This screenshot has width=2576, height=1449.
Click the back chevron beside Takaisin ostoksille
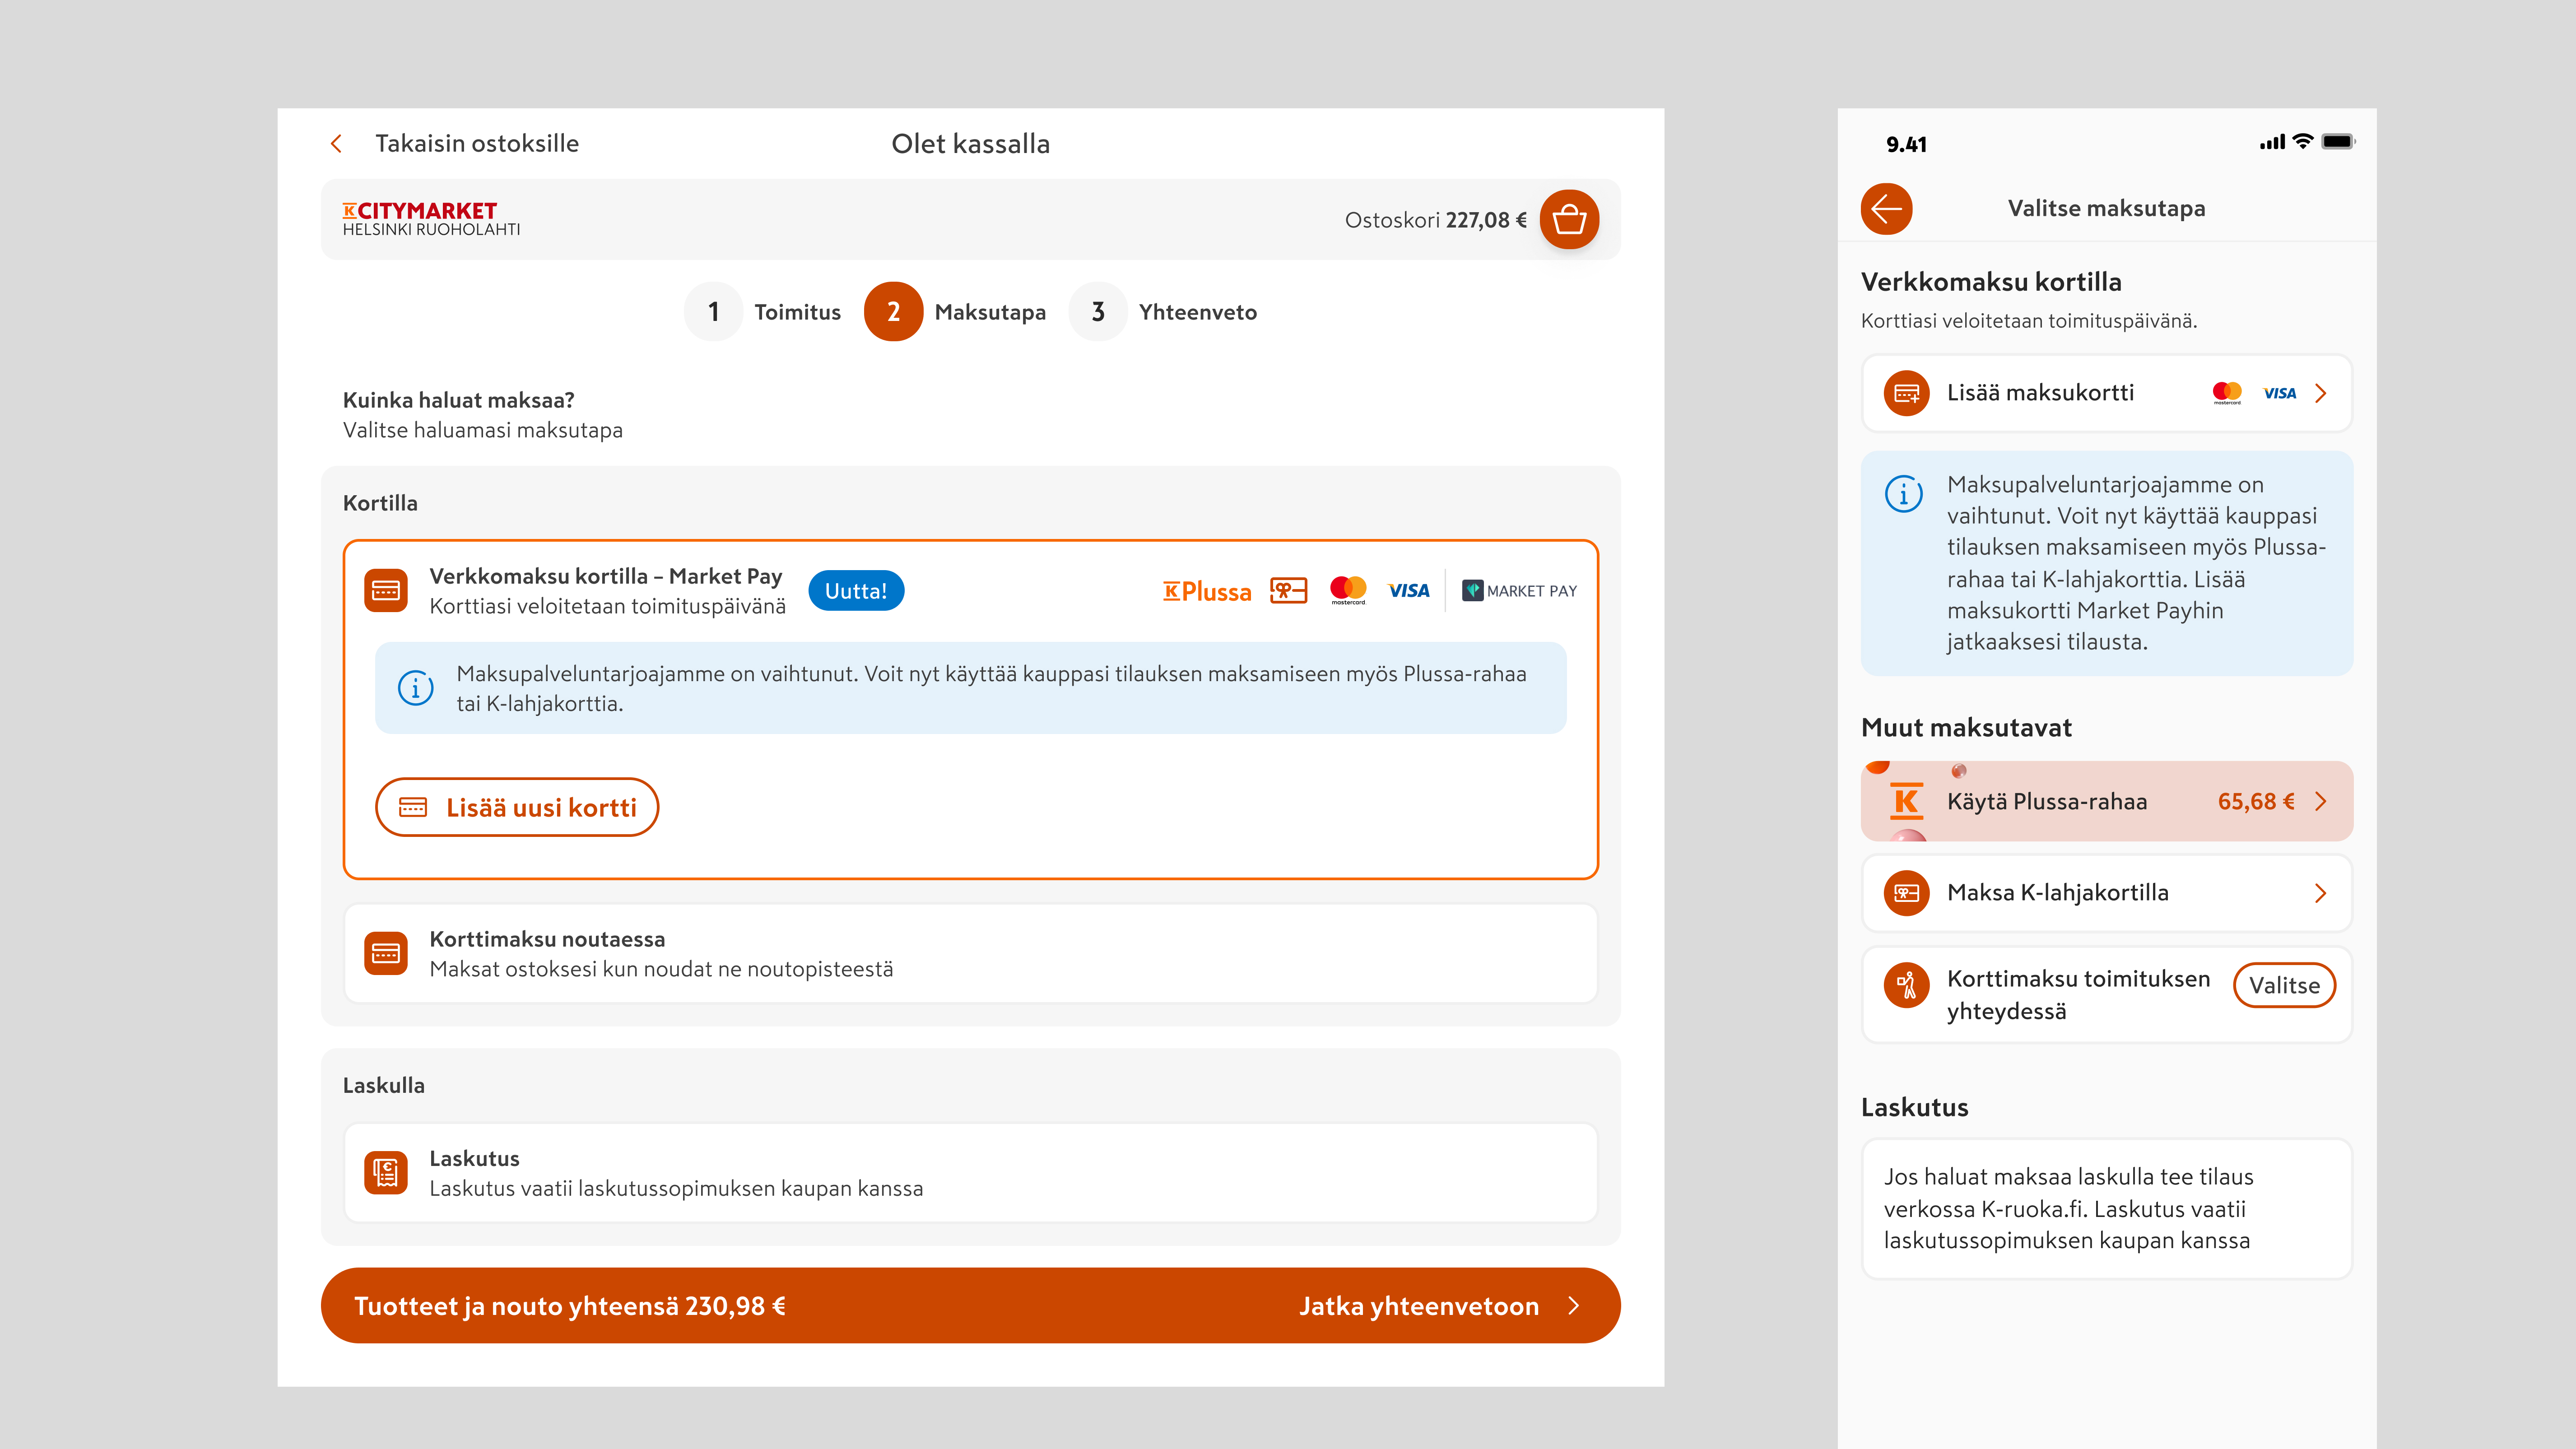pyautogui.click(x=336, y=144)
